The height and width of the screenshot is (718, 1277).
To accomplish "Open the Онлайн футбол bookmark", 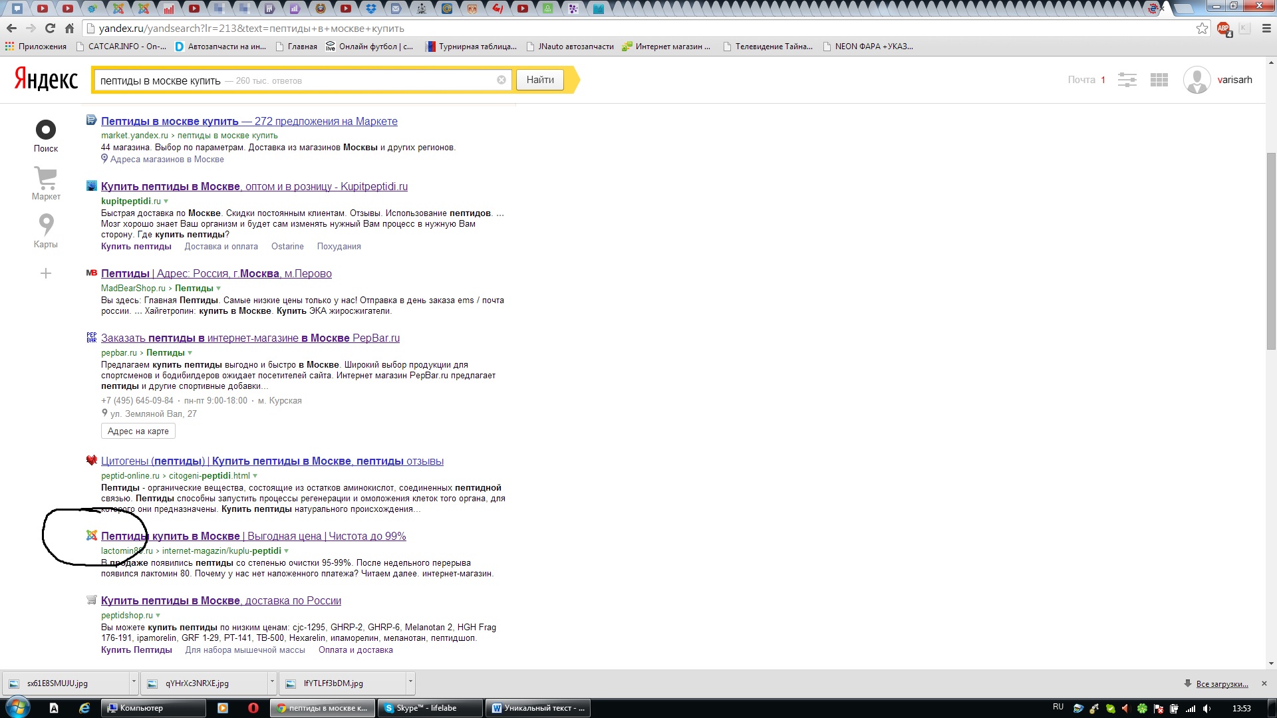I will pos(369,47).
